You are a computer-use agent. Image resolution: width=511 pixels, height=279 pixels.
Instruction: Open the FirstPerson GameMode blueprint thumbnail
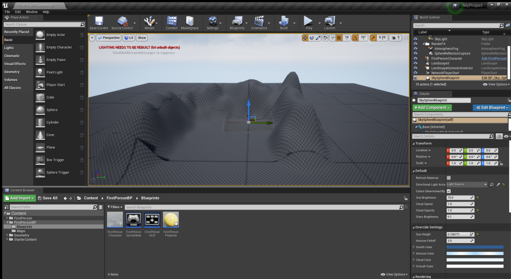tap(134, 220)
